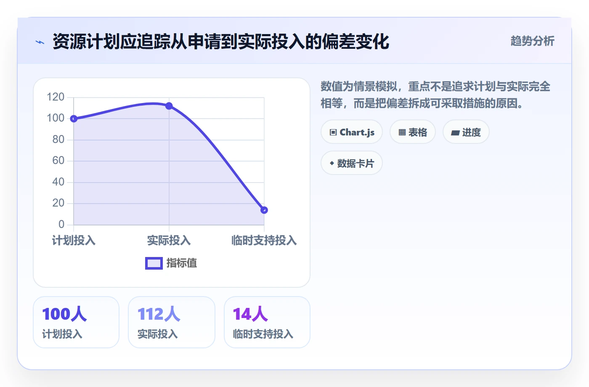The height and width of the screenshot is (387, 589).
Task: Click the x-axis label 临时支持投入
Action: click(264, 241)
